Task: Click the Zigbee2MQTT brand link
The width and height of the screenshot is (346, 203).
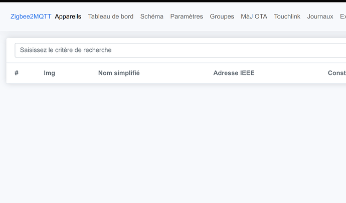Action: point(31,16)
